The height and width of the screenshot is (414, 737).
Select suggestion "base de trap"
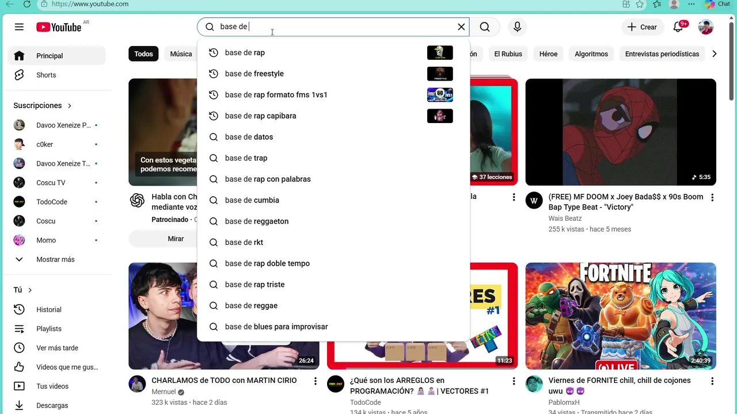333,158
